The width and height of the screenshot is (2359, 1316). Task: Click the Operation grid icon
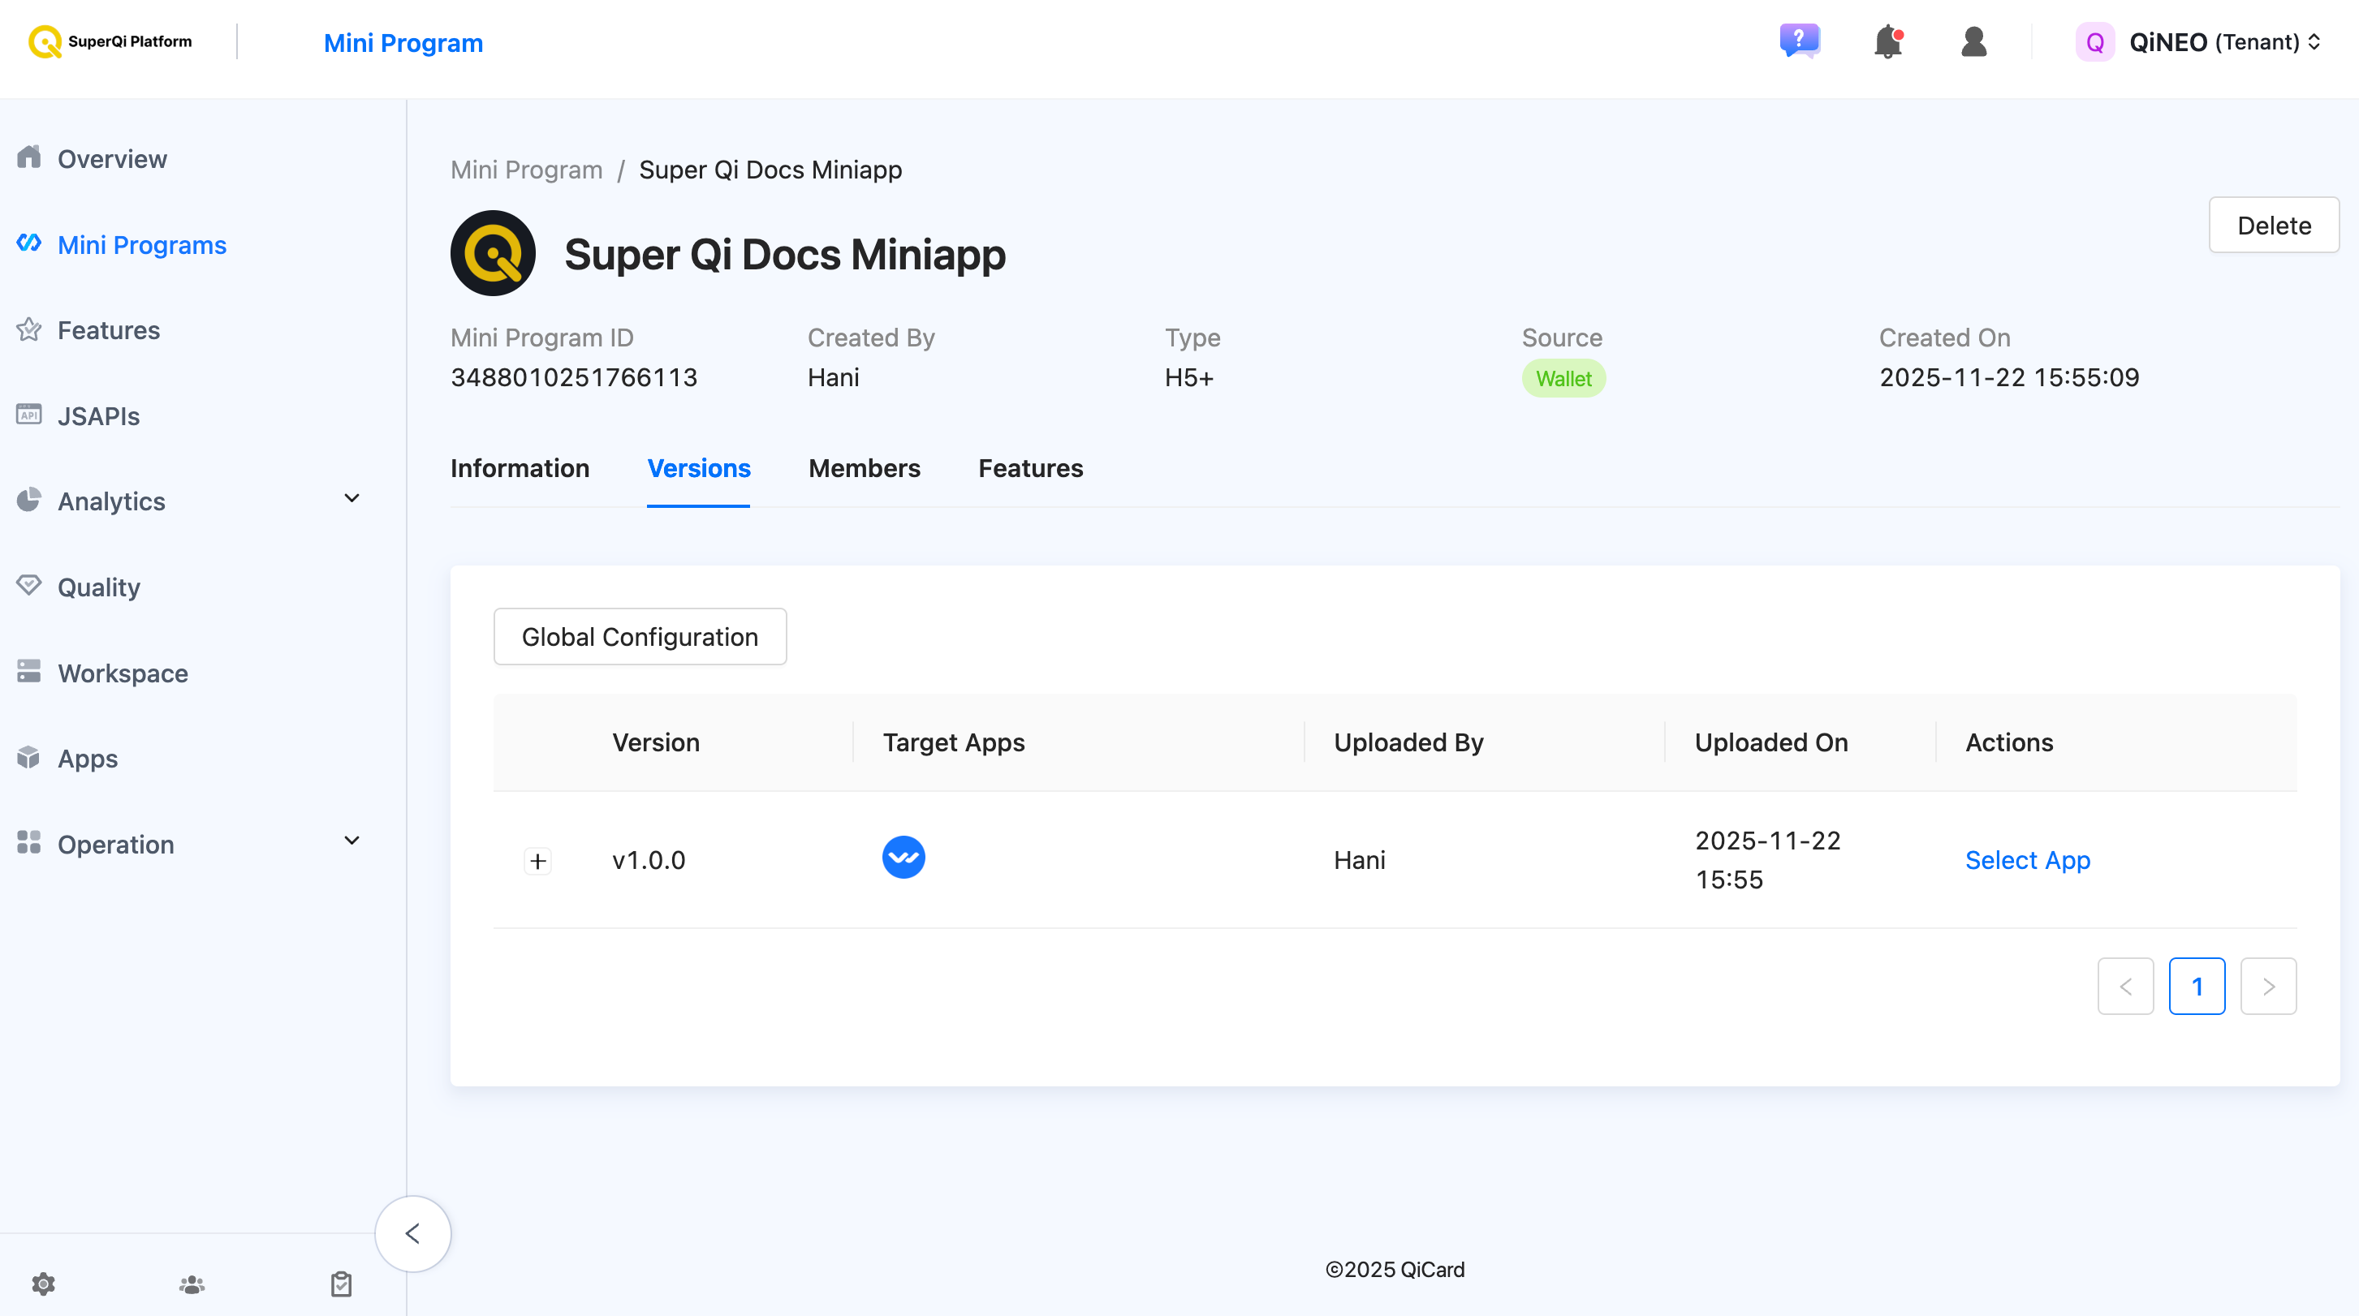pyautogui.click(x=28, y=843)
